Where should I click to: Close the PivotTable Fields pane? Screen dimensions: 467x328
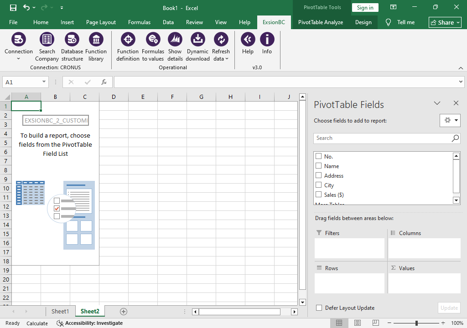click(456, 103)
